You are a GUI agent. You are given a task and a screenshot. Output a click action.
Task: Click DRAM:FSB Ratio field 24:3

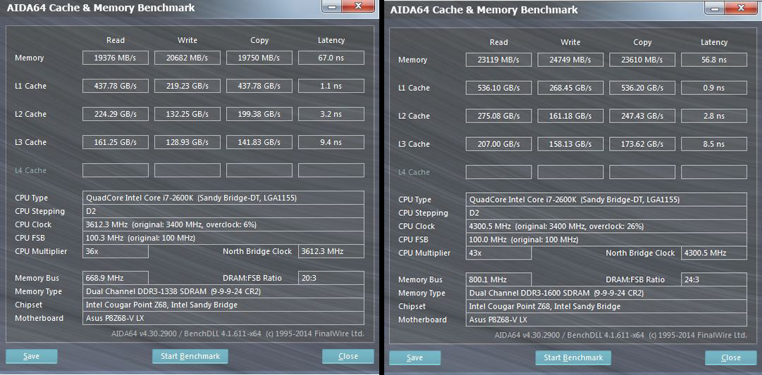tap(714, 279)
